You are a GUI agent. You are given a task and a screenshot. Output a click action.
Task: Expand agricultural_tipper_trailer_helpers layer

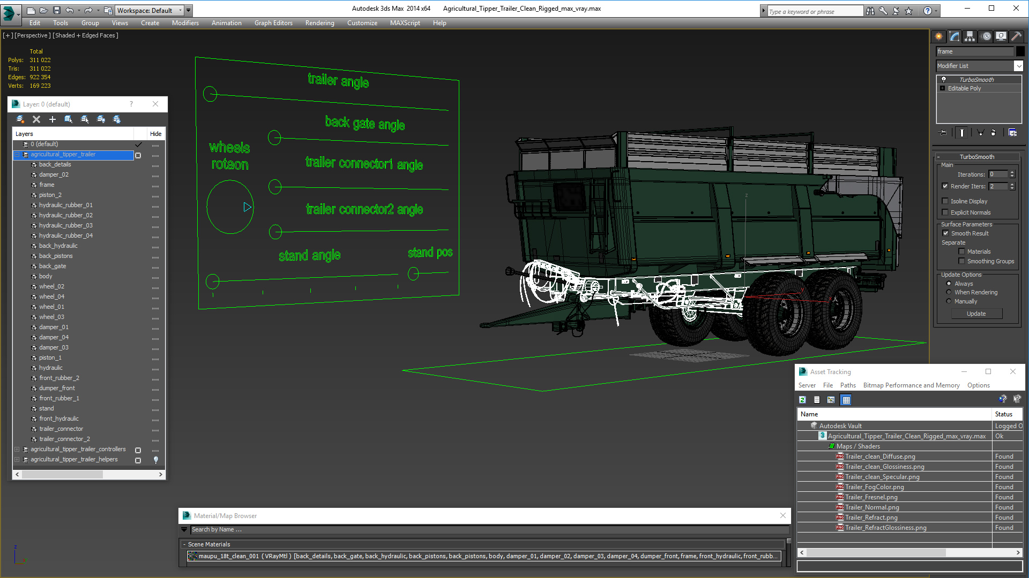pyautogui.click(x=17, y=460)
